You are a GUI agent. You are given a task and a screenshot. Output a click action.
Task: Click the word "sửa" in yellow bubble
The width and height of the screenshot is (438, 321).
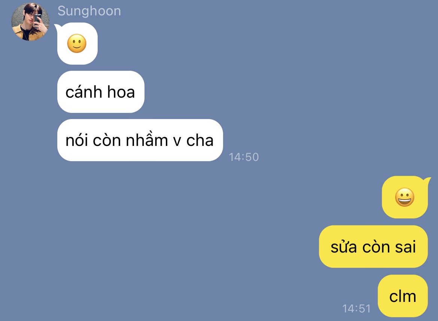click(343, 247)
